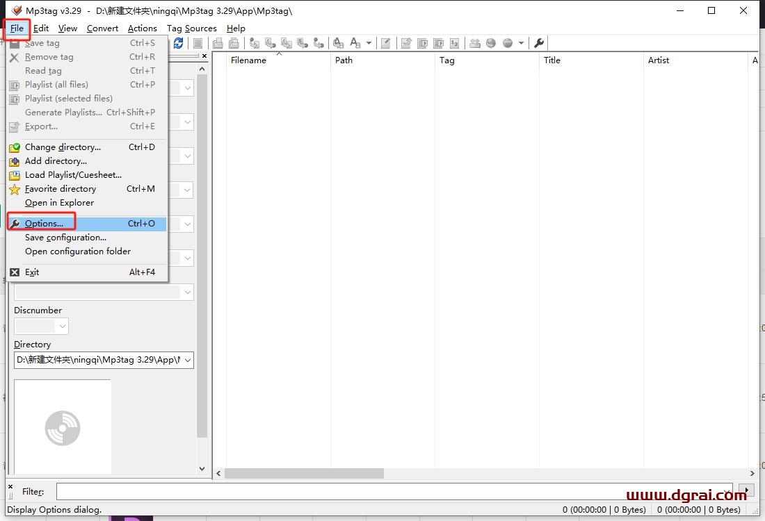Screen dimensions: 765x521
Task: Select Load Playlist/Cuesheet... menu entry
Action: tap(87, 175)
